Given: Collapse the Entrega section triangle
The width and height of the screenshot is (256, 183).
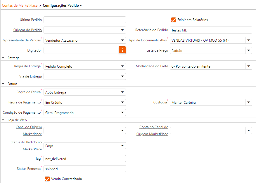Looking at the screenshot, I should [3, 58].
